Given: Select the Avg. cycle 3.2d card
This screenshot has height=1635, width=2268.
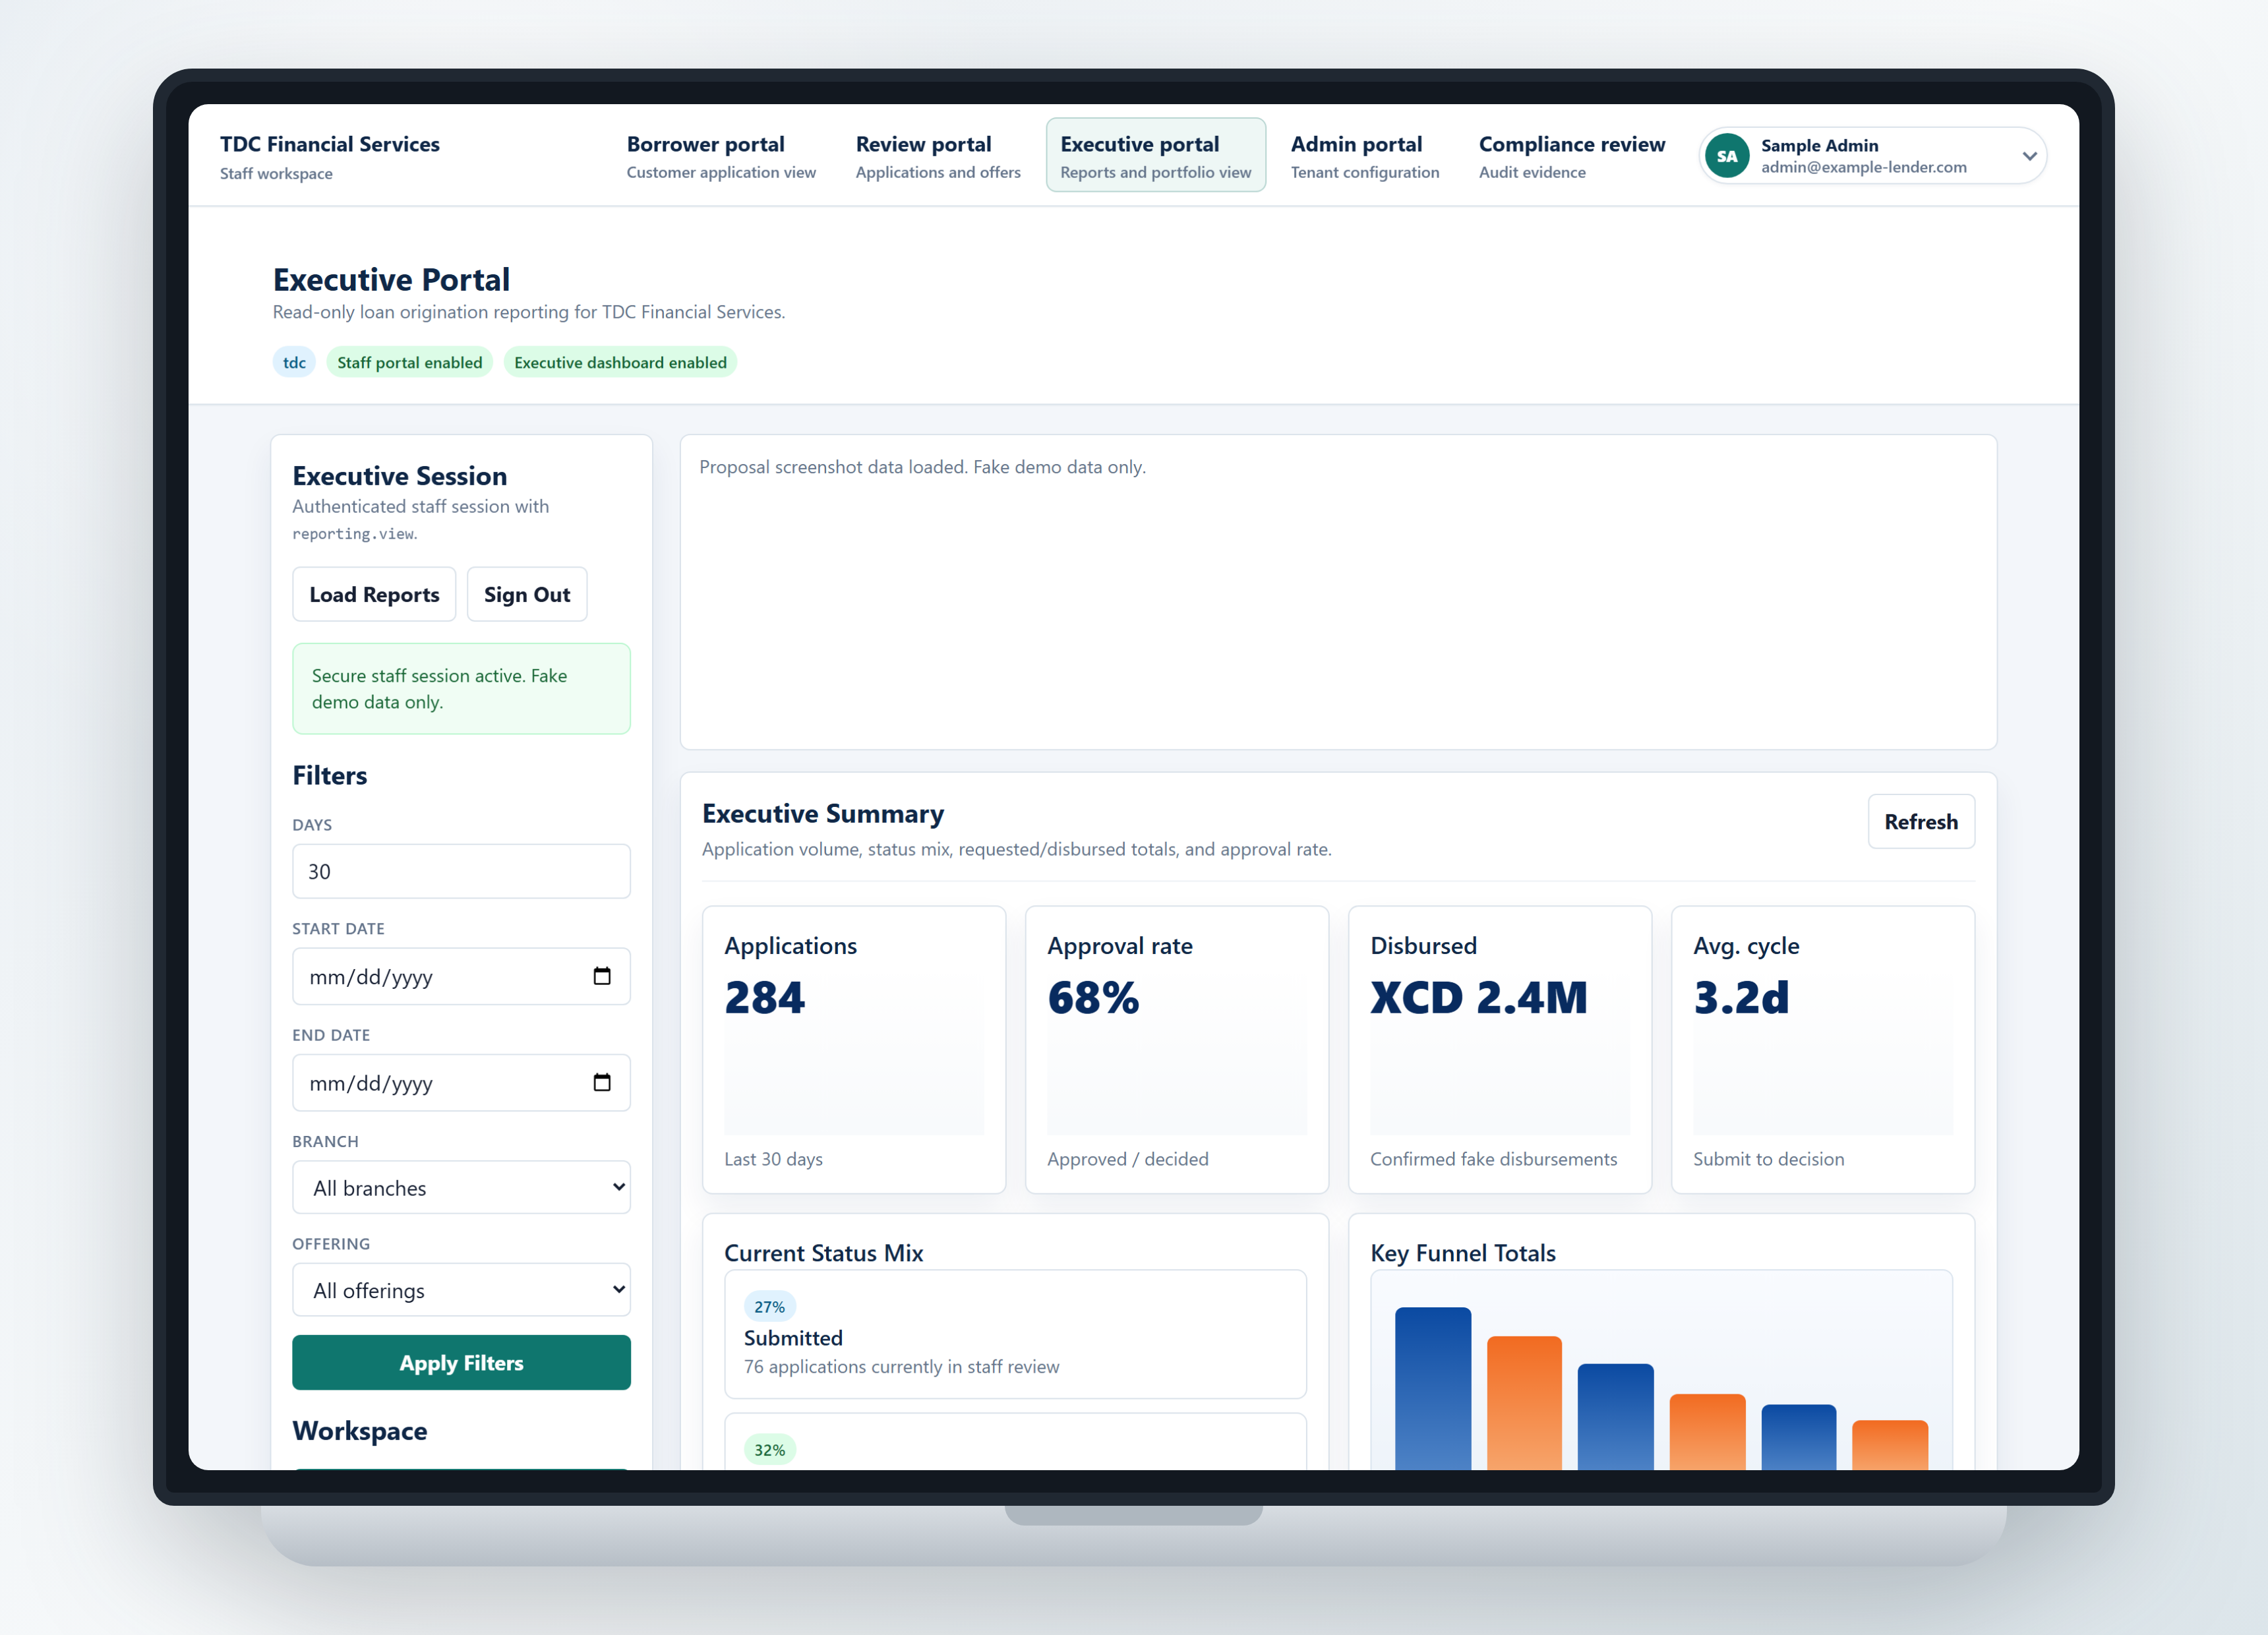Looking at the screenshot, I should coord(1823,1050).
